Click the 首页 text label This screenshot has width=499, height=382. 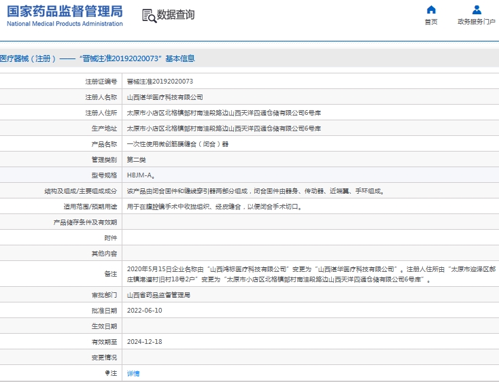click(431, 22)
